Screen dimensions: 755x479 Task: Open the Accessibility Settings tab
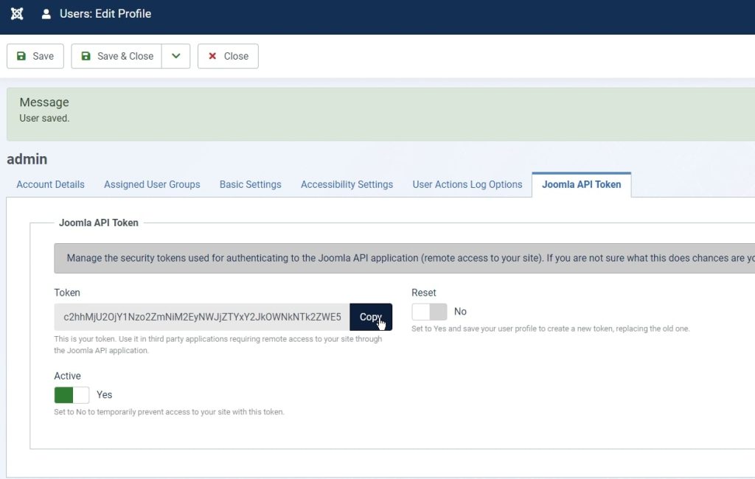point(347,184)
